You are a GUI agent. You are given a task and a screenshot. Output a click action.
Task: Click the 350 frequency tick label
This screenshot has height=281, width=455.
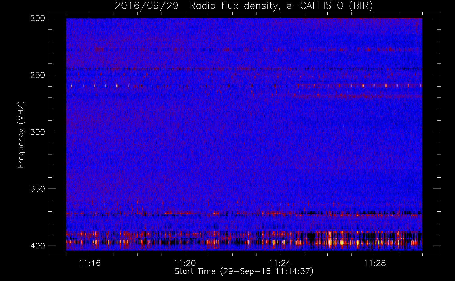click(x=37, y=189)
